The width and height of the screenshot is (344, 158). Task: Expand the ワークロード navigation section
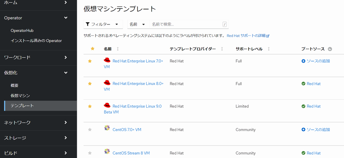(38, 58)
